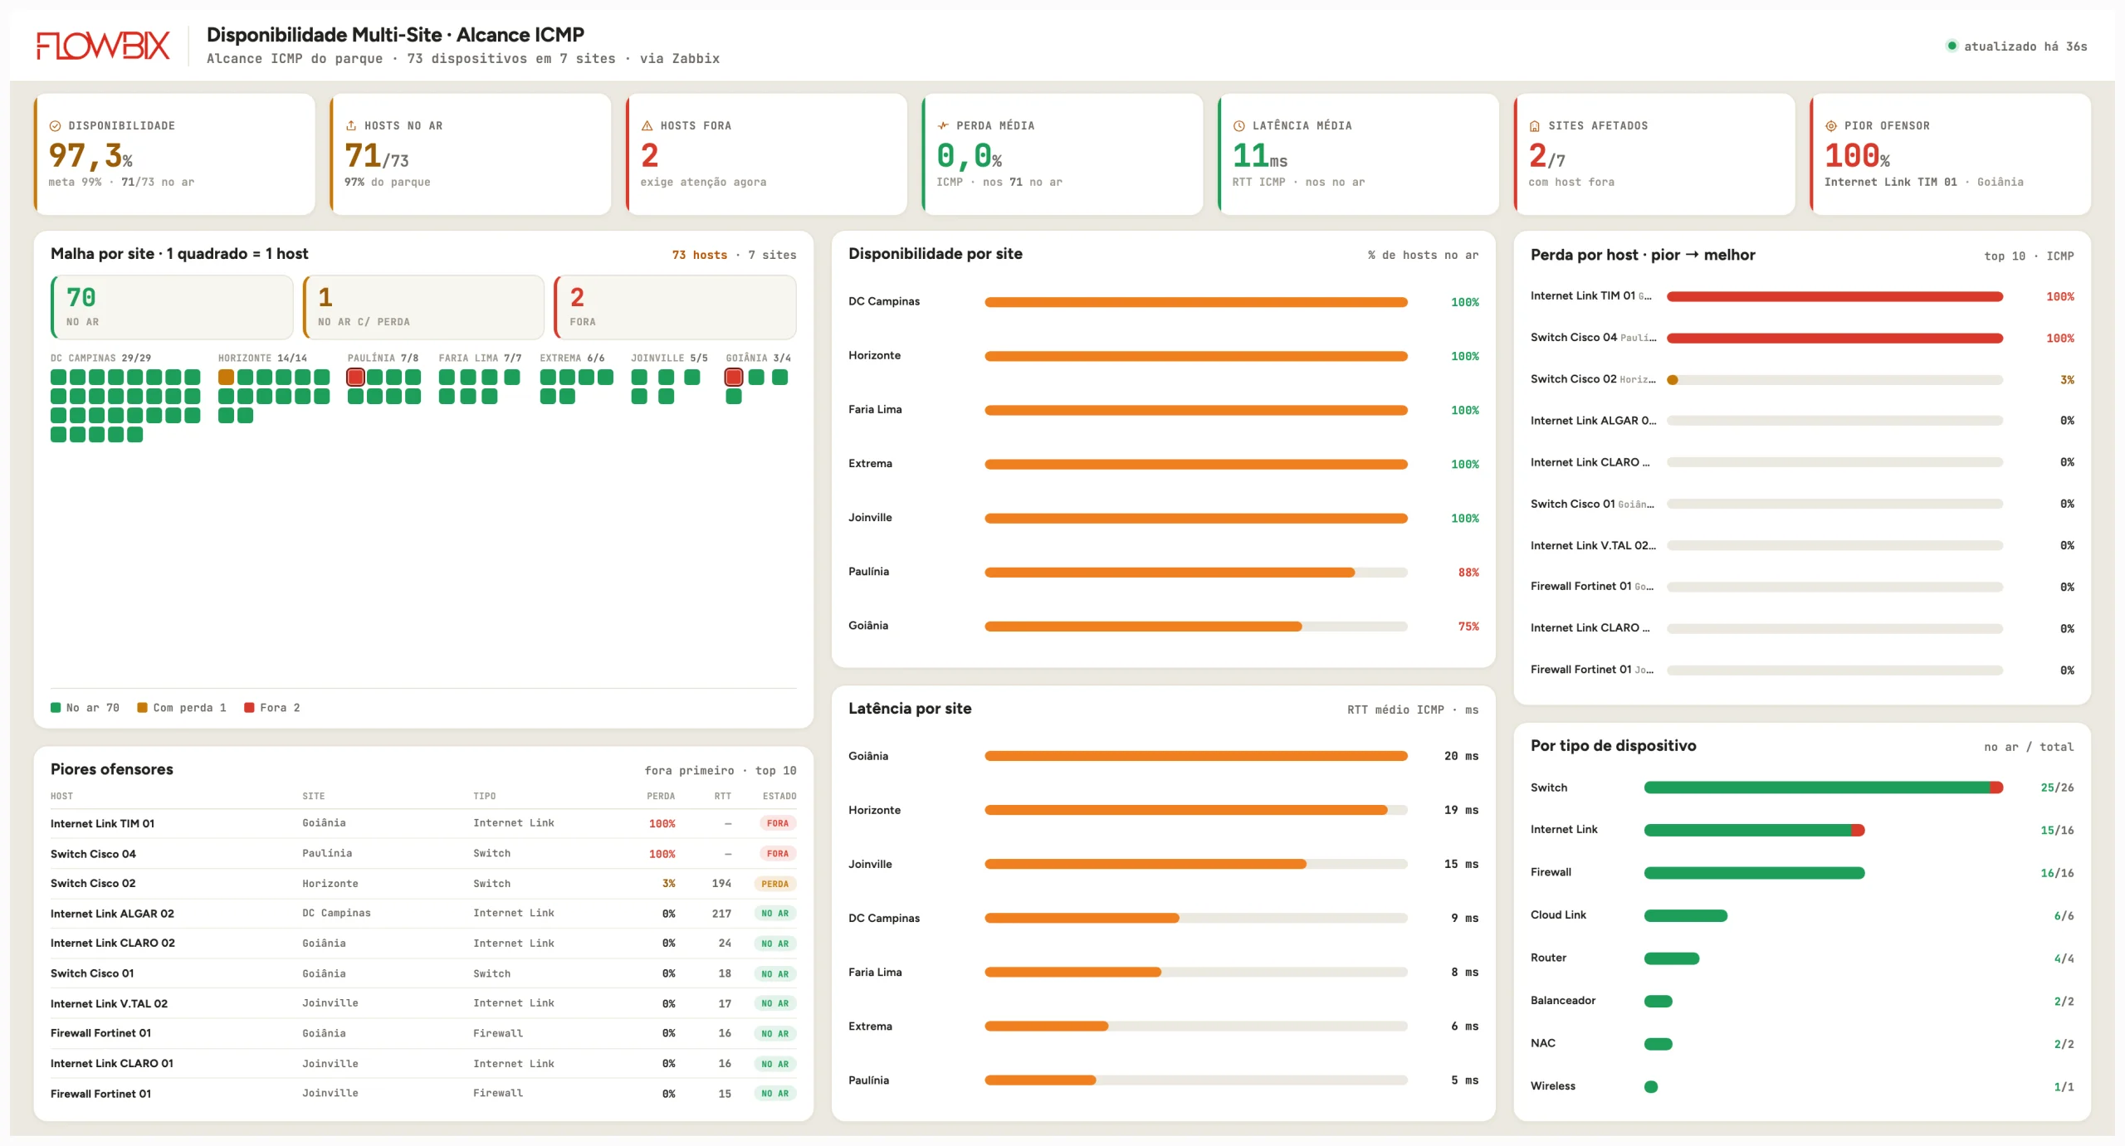
Task: Click the Paulínia 88% availability bar
Action: coord(1196,573)
